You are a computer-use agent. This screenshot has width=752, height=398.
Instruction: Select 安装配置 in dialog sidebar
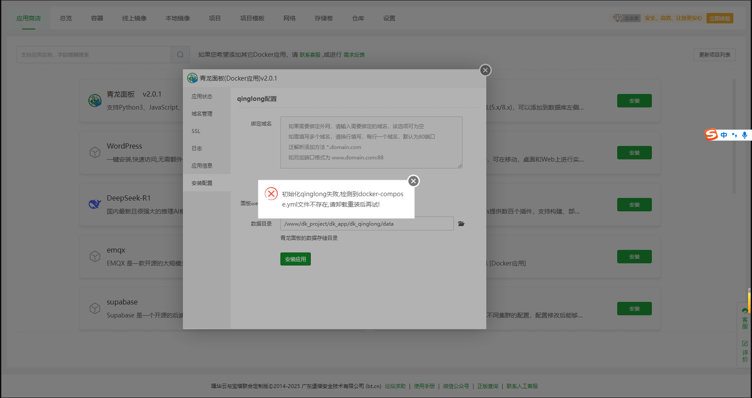point(207,183)
